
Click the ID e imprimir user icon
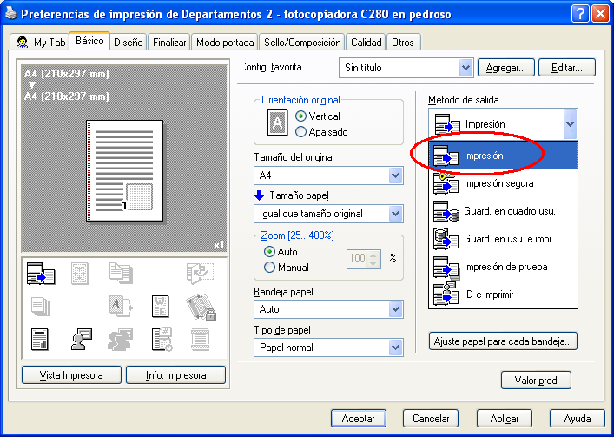pos(446,294)
